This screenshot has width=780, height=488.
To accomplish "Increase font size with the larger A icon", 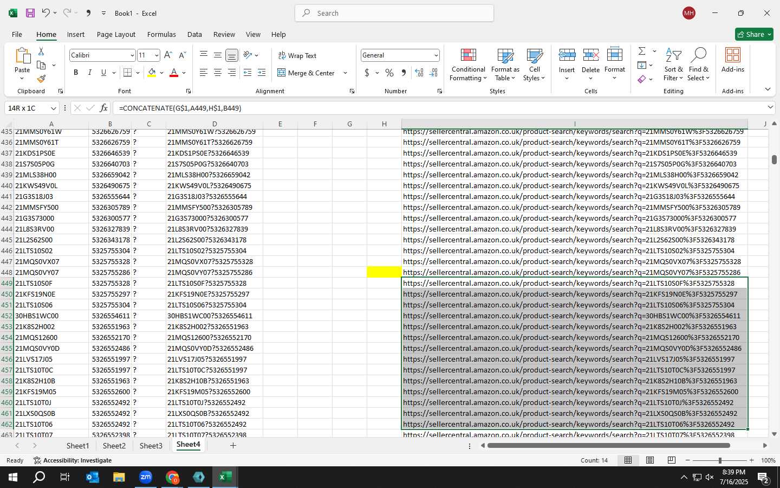I will point(168,55).
